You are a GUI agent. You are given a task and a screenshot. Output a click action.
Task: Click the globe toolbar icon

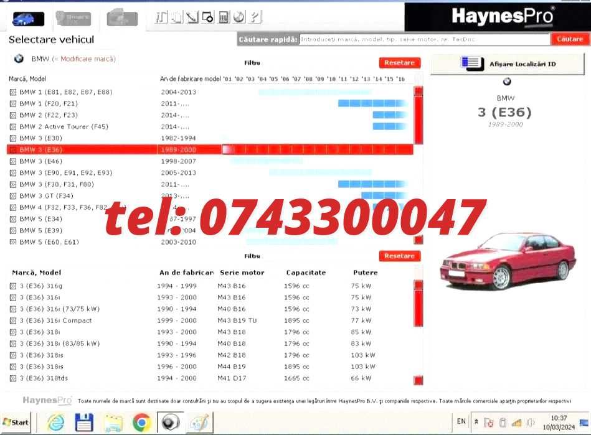(x=239, y=17)
